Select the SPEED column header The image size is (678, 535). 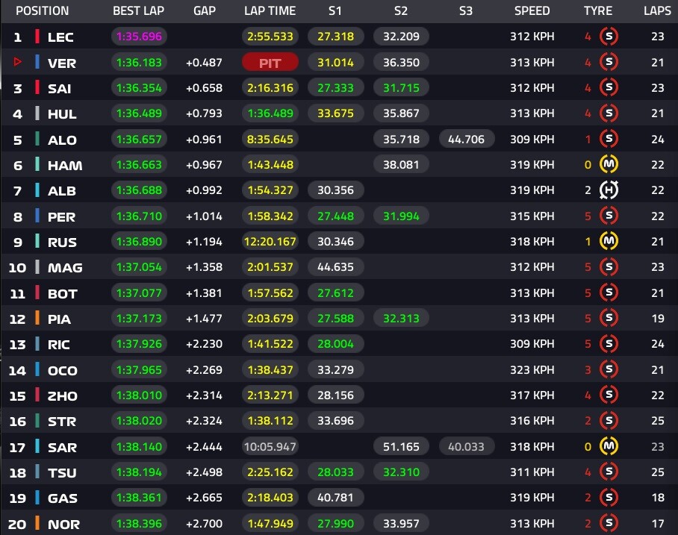coord(532,10)
